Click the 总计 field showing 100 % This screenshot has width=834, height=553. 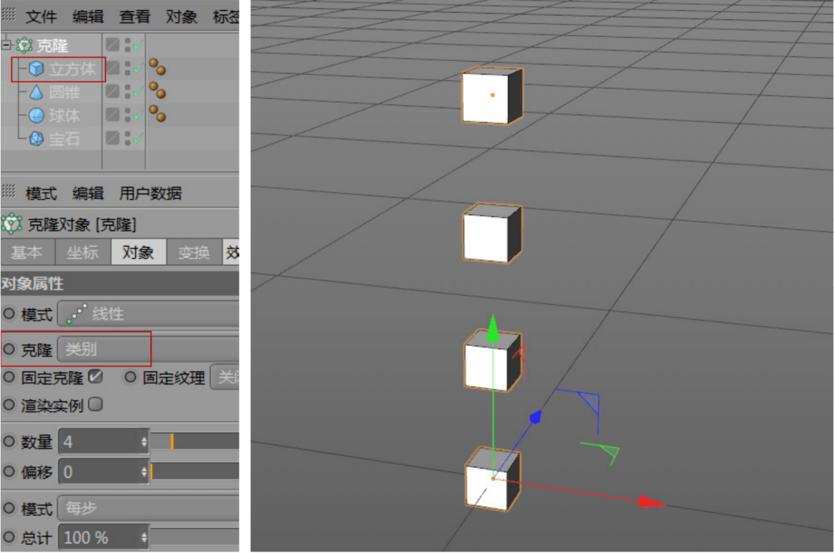click(x=100, y=538)
